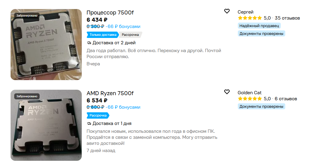Screen dimensions: 330x165
Task: Click Забронировано label on first photo
Action: coord(27,16)
